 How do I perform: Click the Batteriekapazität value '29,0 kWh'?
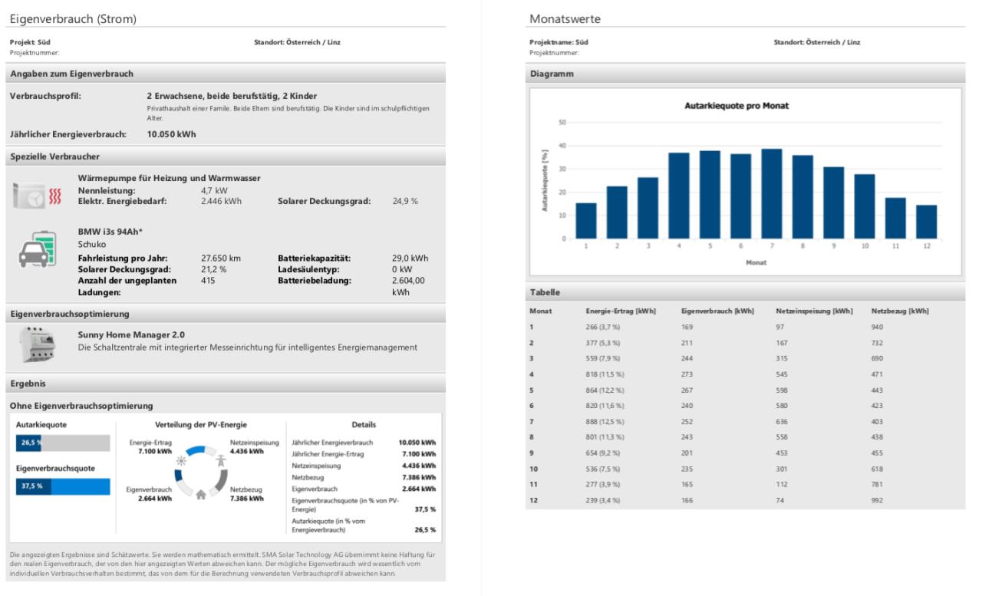tap(410, 258)
